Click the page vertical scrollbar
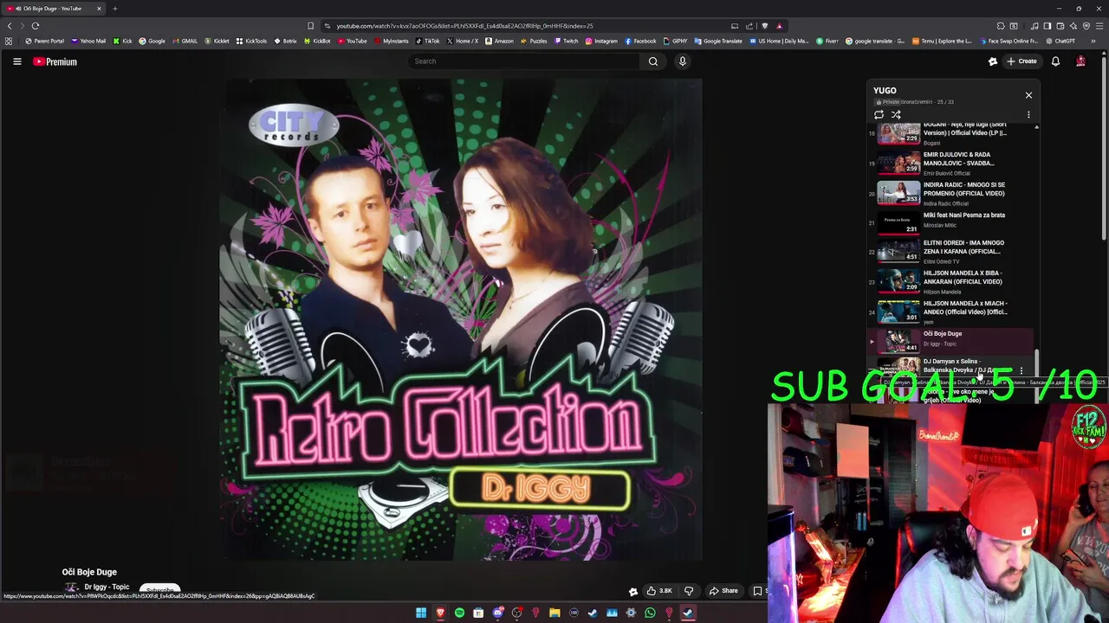1109x623 pixels. coord(1104,147)
